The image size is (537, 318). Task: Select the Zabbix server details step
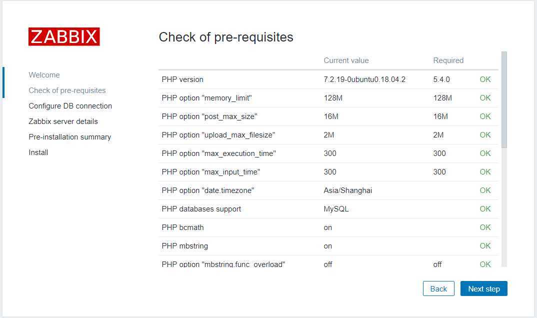63,121
